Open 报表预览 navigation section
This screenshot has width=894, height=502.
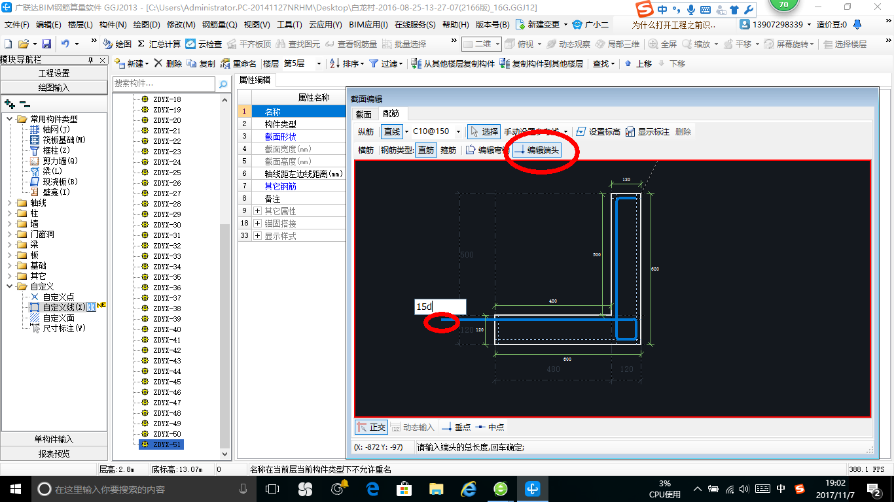point(54,454)
